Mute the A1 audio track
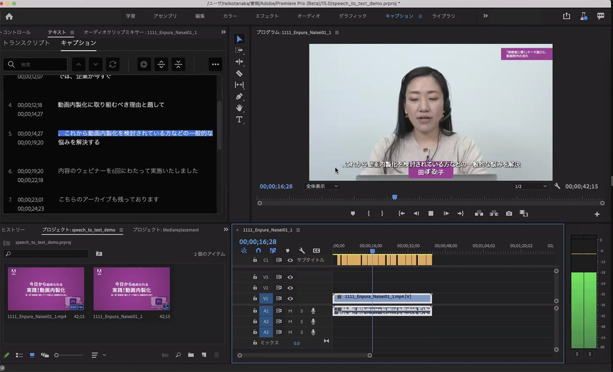613x372 pixels. (x=290, y=311)
